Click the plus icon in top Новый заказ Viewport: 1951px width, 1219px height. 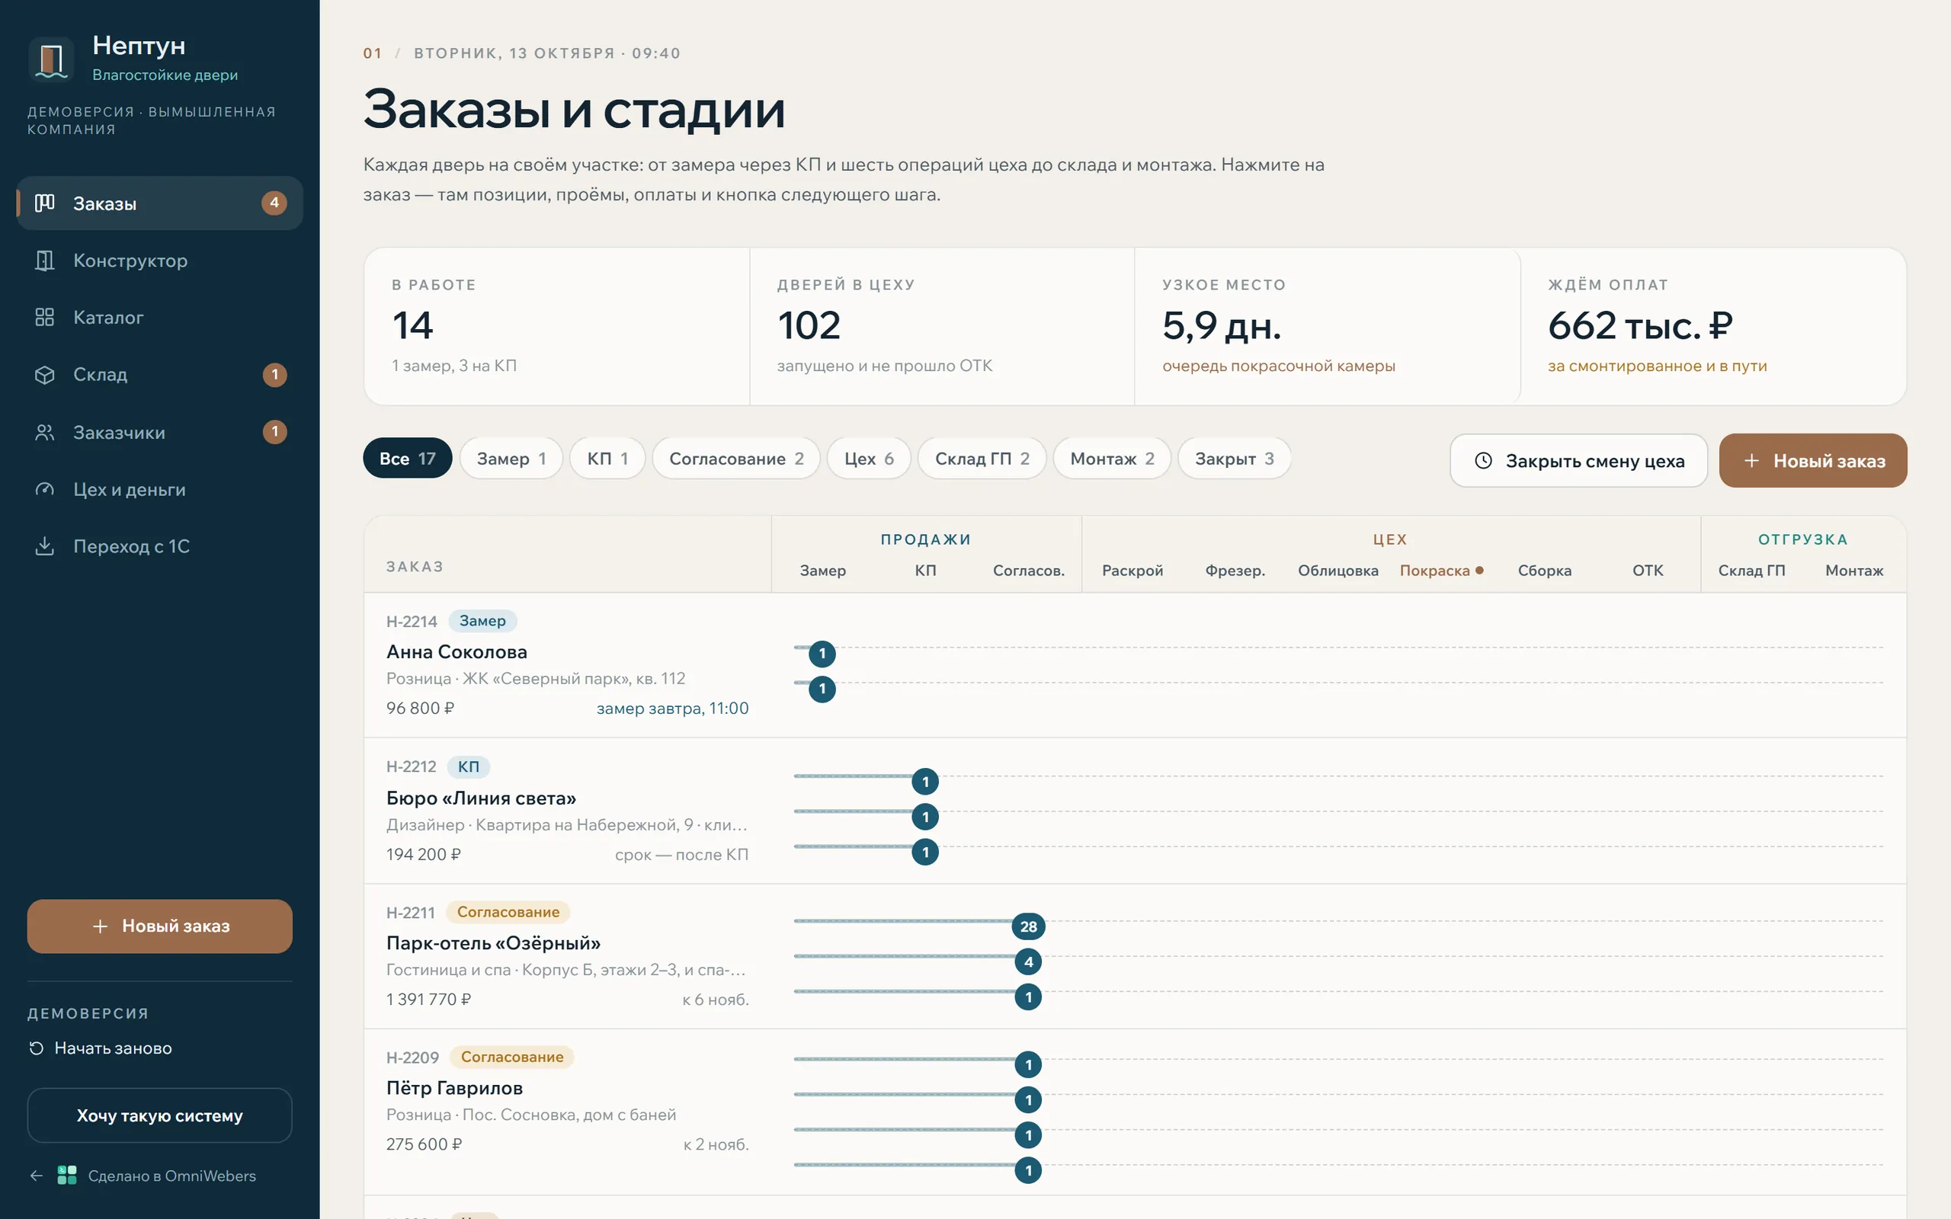tap(1752, 460)
